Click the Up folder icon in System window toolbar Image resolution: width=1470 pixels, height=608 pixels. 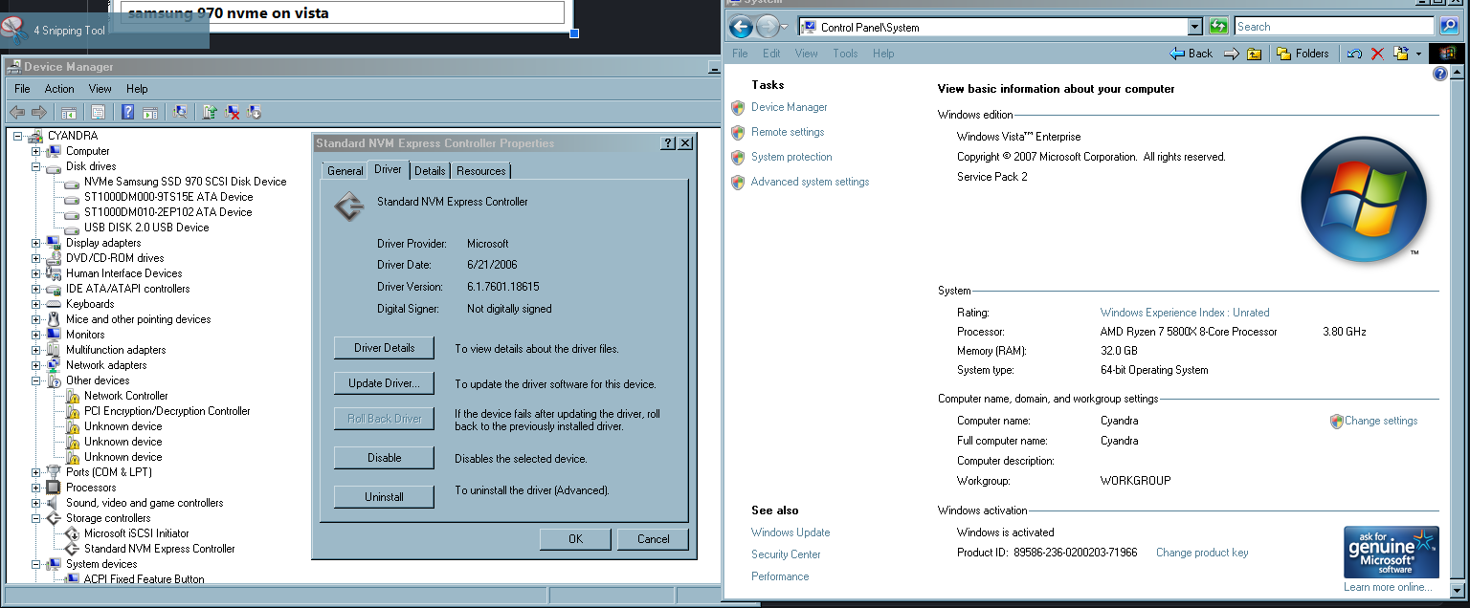(1254, 54)
